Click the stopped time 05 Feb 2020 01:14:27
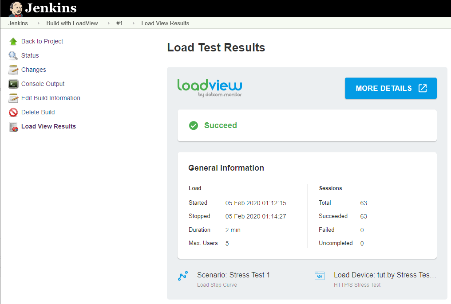The image size is (451, 304). (256, 216)
